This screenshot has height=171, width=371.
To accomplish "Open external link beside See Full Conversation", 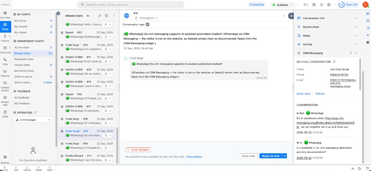I will pos(334,62).
